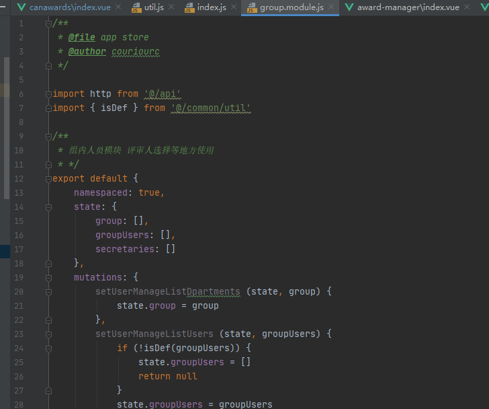
Task: Click the '@/common/util' import path
Action: click(x=211, y=108)
